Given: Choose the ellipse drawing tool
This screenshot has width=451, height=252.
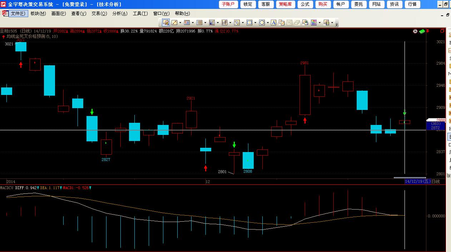Looking at the screenshot, I should coord(262,22).
